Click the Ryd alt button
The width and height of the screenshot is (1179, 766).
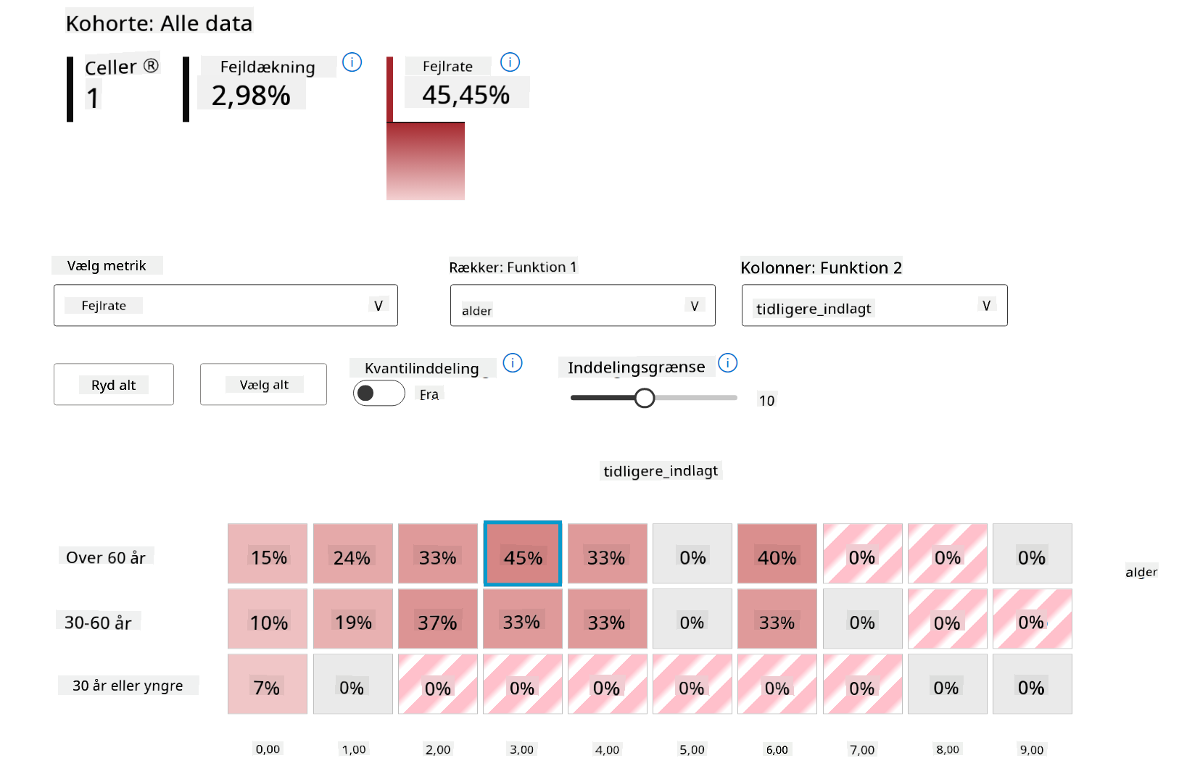(x=114, y=384)
